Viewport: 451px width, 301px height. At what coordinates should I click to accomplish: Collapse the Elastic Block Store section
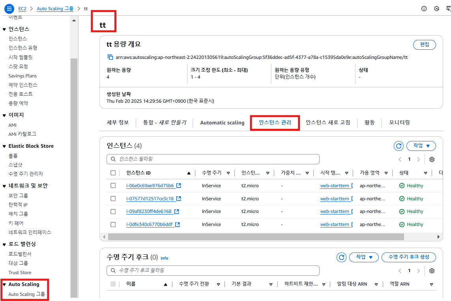[4, 146]
